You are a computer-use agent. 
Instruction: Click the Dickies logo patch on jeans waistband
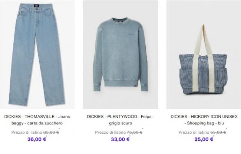coord(36,6)
